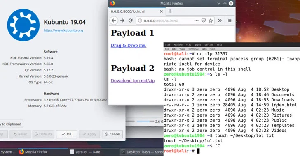Image resolution: width=300 pixels, height=156 pixels.
Task: Click 'index.html' in the terminal listing
Action: (284, 105)
